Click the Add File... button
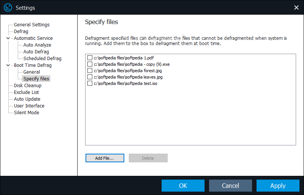The image size is (304, 195). tap(105, 158)
